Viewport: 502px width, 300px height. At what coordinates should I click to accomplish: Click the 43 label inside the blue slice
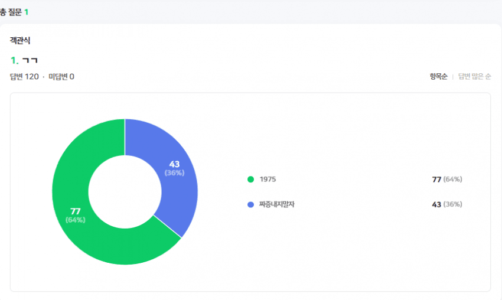(174, 164)
